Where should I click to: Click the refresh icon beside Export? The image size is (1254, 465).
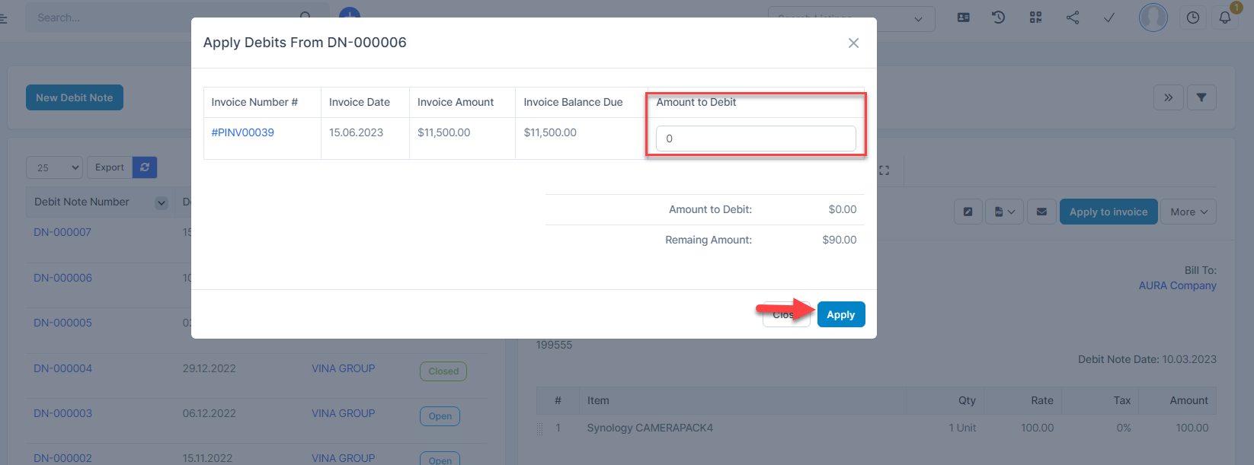tap(145, 167)
